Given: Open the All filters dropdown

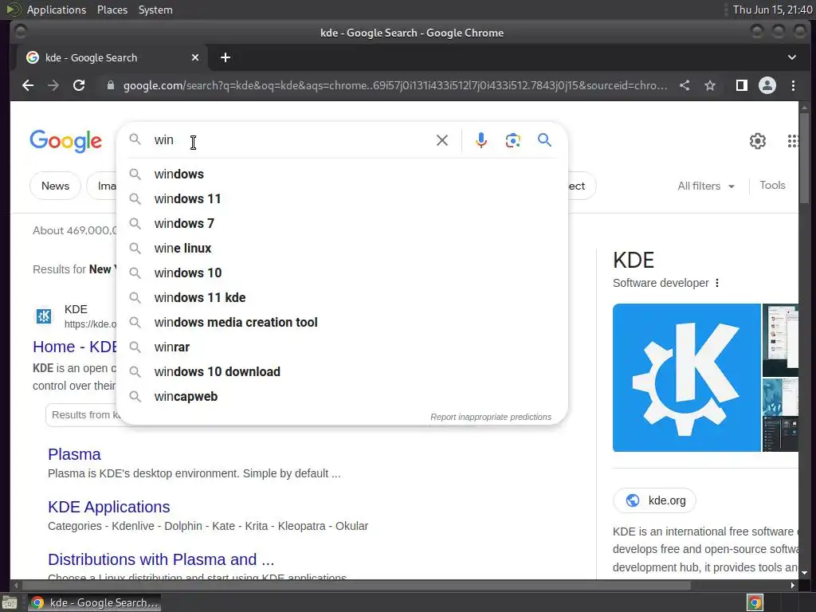Looking at the screenshot, I should pos(706,186).
